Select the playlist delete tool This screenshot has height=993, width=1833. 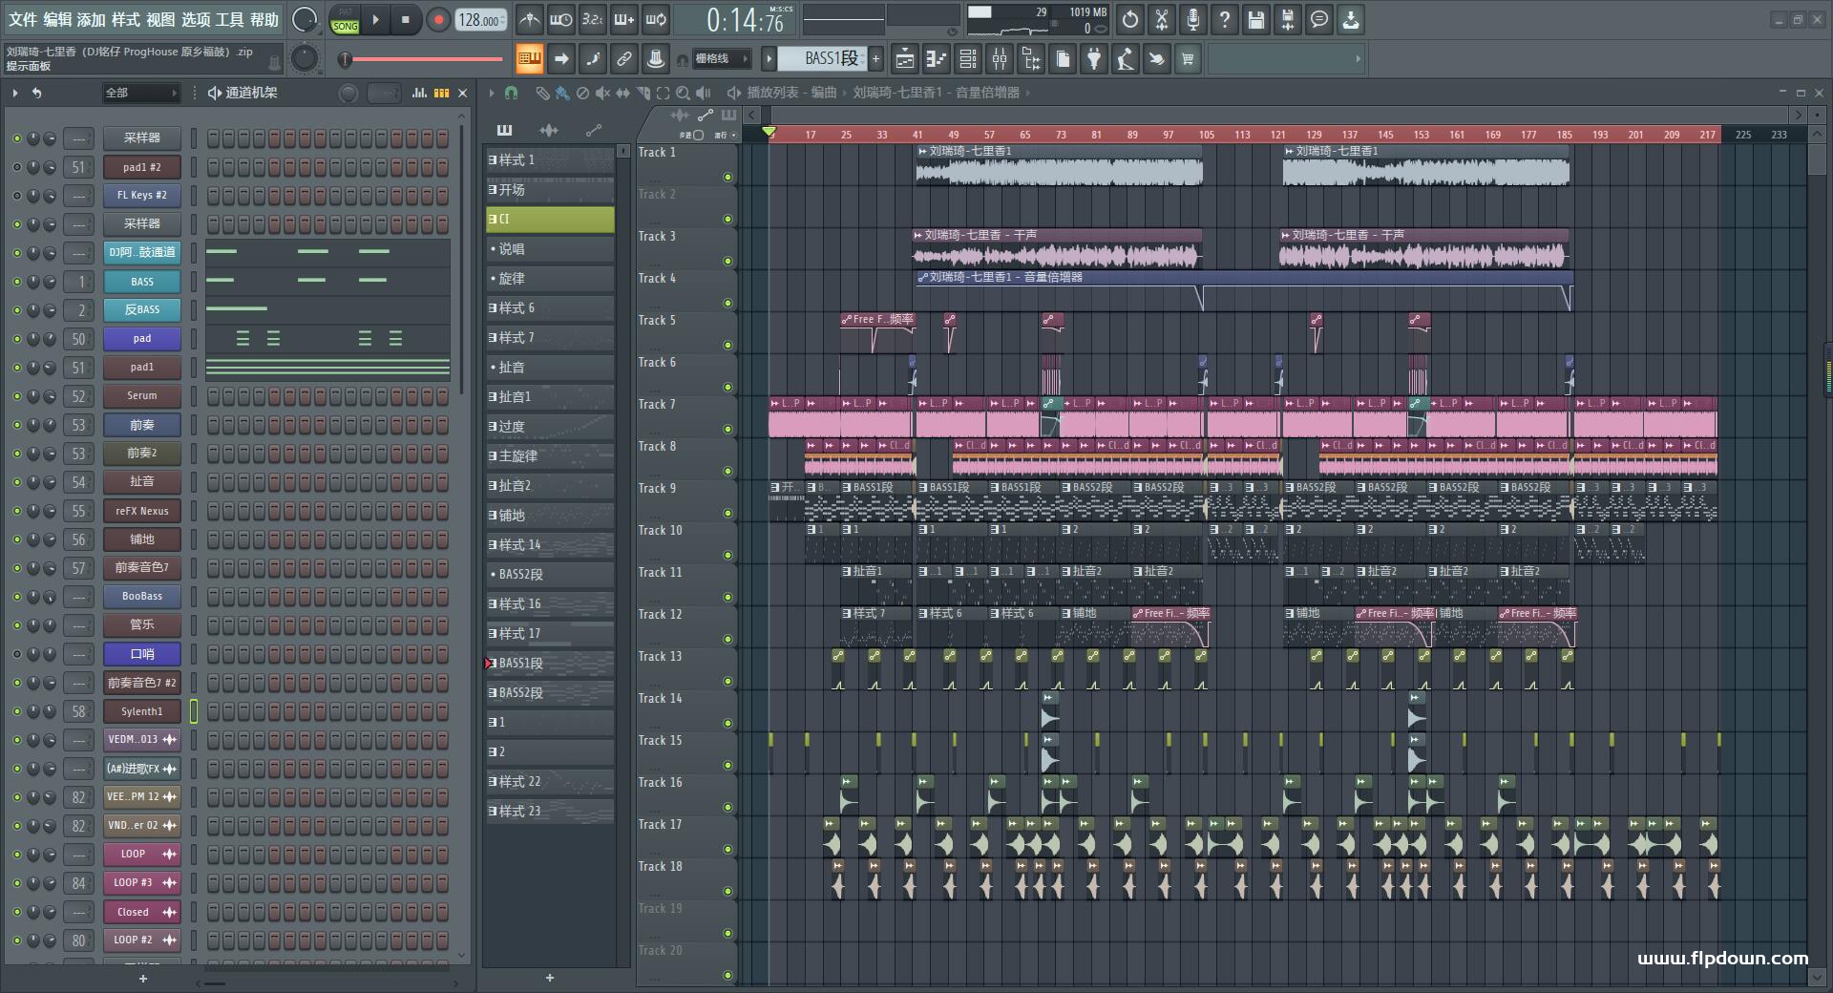tap(582, 93)
